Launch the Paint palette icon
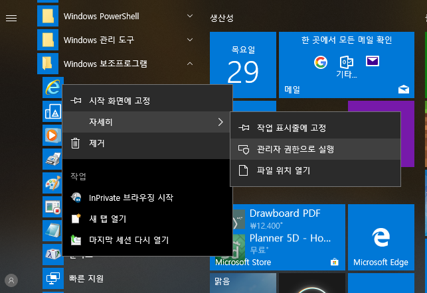 point(52,183)
